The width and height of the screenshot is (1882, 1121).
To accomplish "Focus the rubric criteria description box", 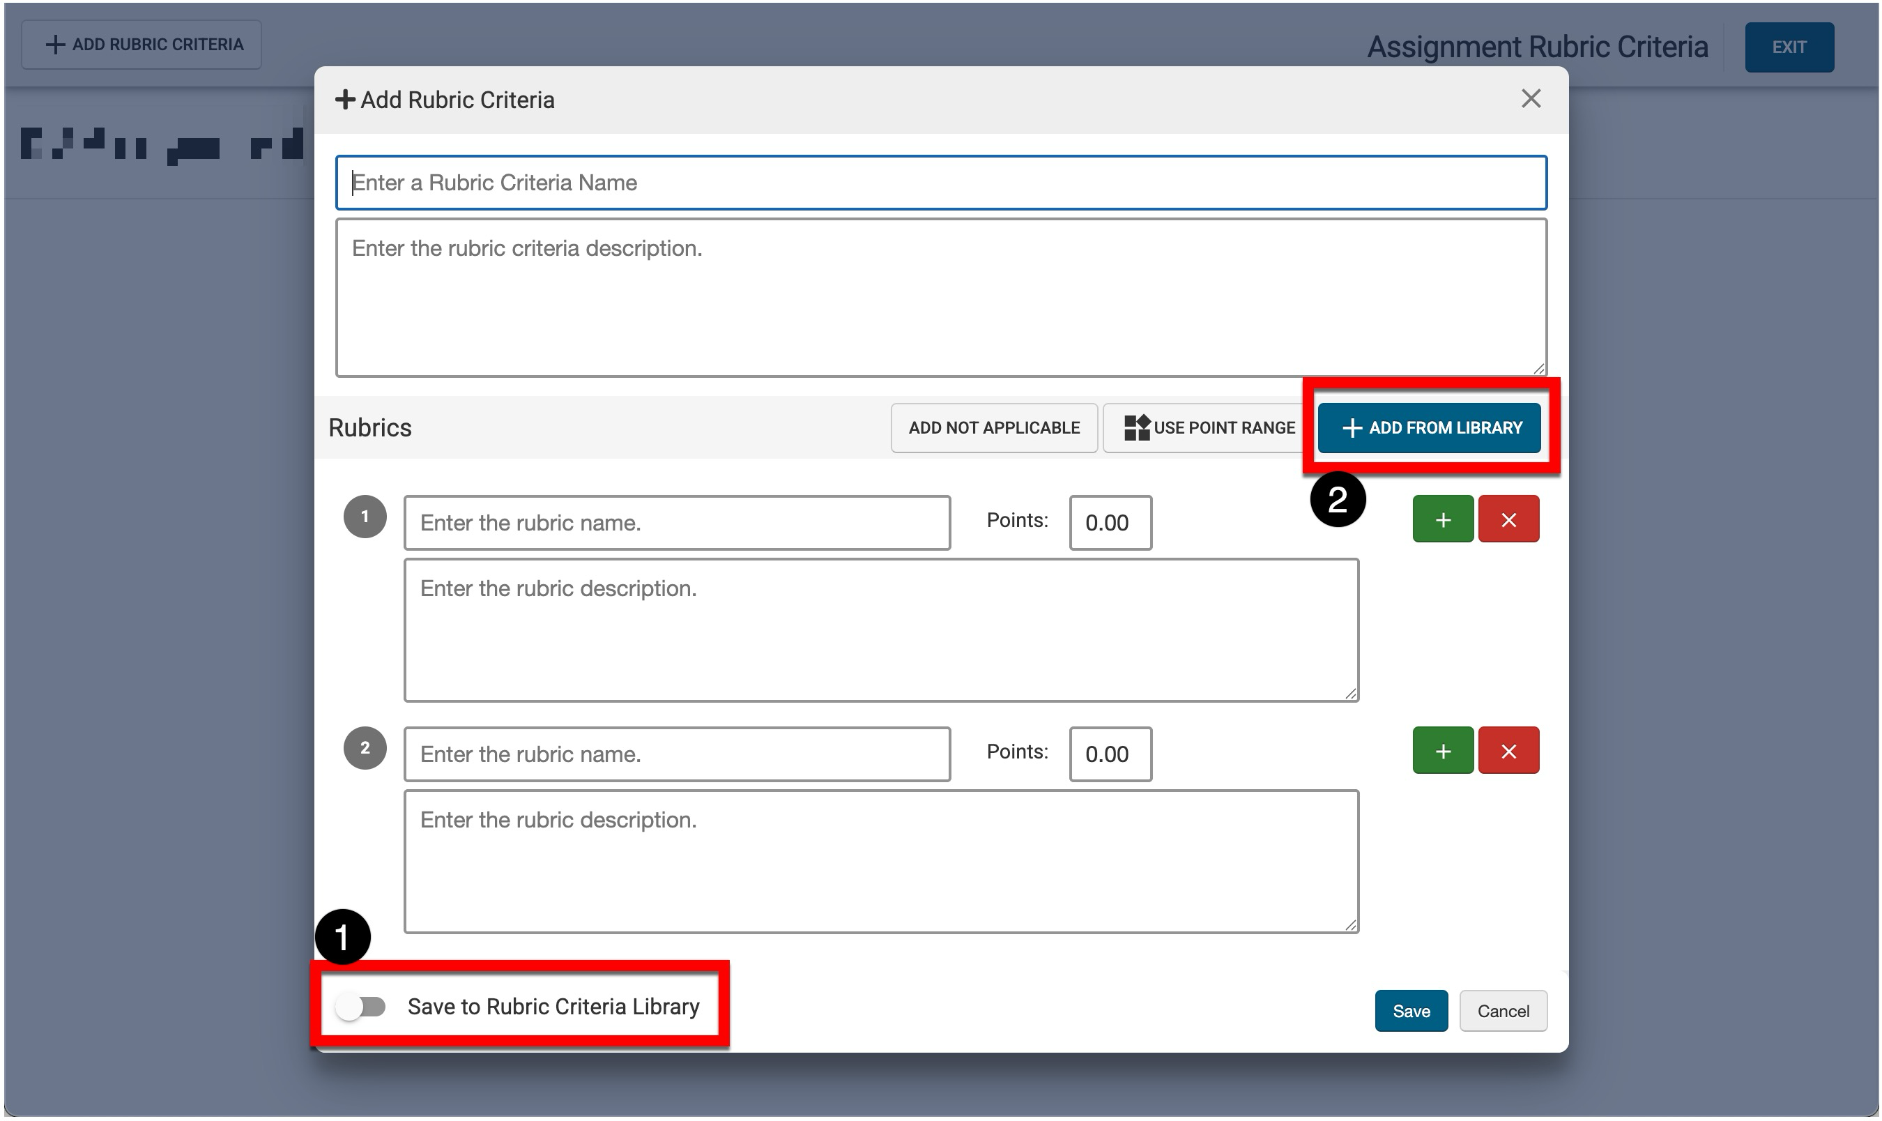I will coord(940,298).
